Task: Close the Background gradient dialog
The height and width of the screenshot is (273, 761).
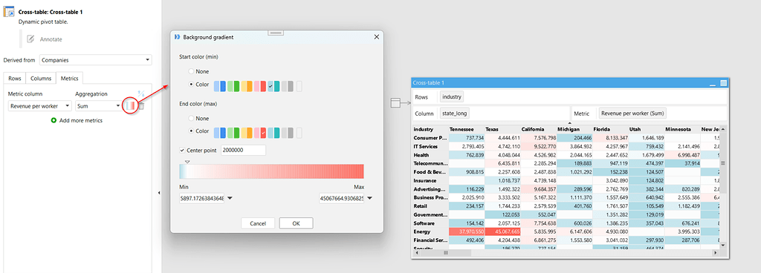Action: (x=376, y=37)
